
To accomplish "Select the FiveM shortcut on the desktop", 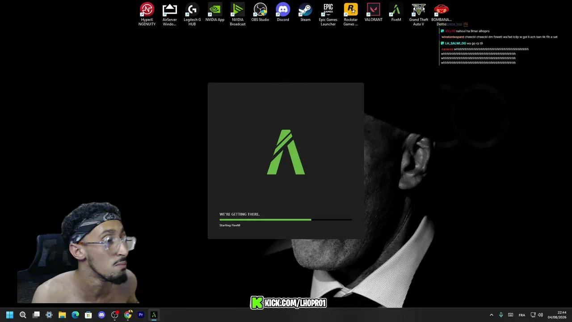I will point(396,13).
